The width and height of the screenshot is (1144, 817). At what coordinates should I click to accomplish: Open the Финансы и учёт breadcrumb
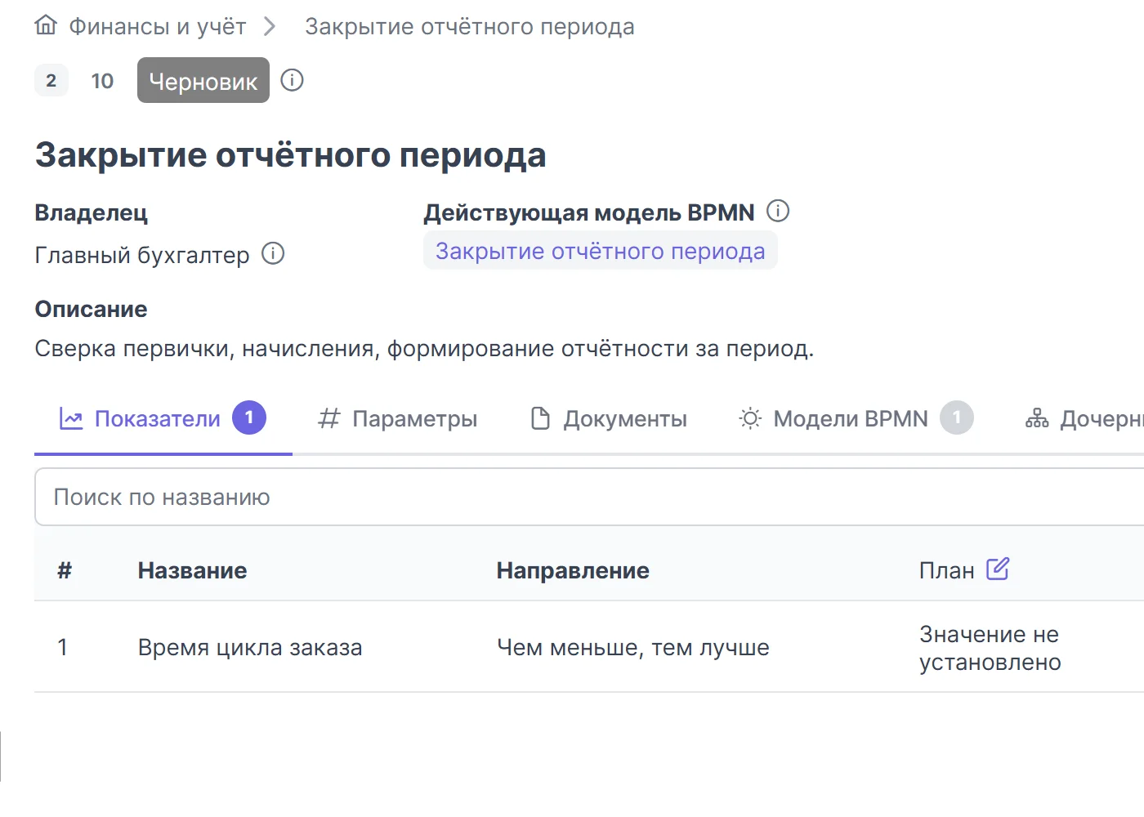157,27
